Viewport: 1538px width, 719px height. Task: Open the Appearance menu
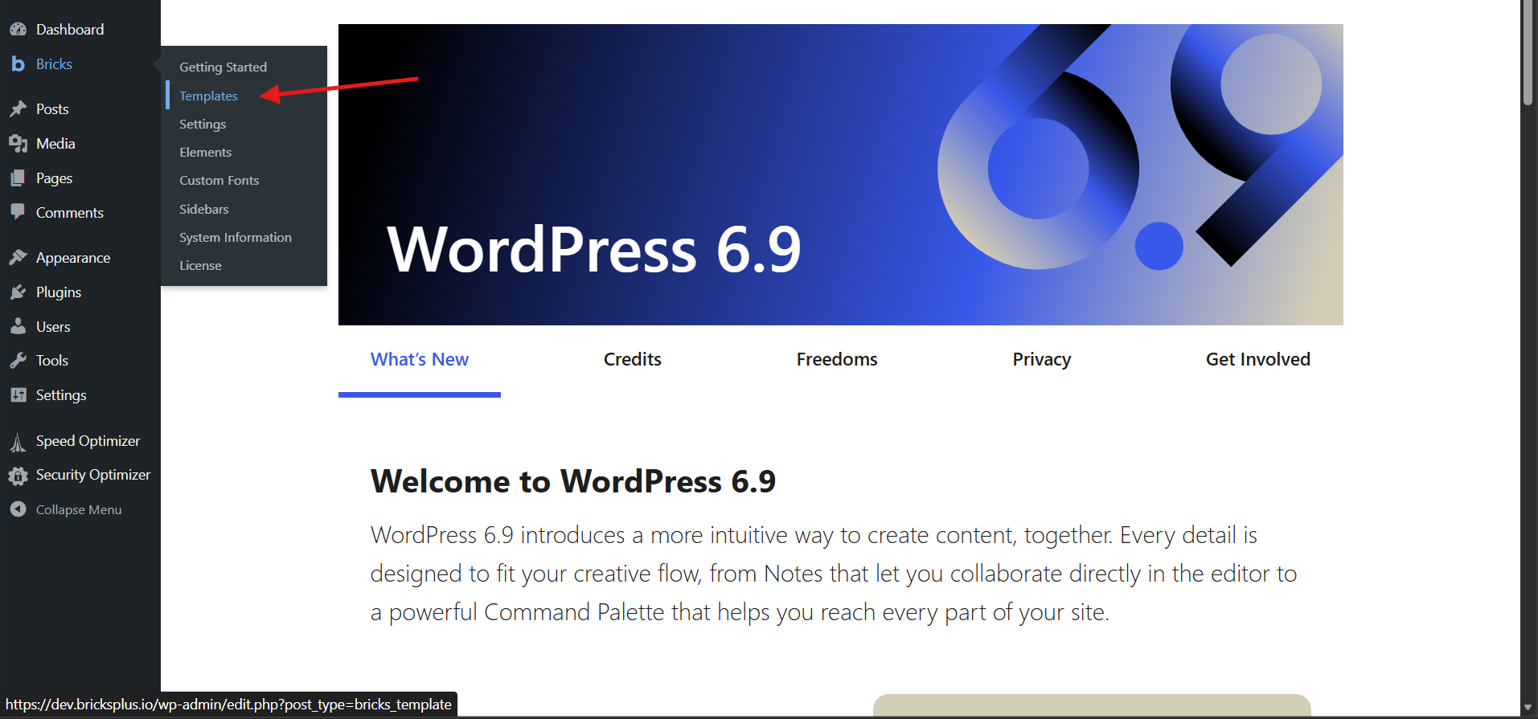pyautogui.click(x=73, y=258)
